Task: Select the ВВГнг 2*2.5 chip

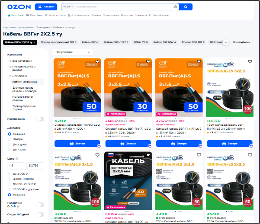Action: (141, 42)
